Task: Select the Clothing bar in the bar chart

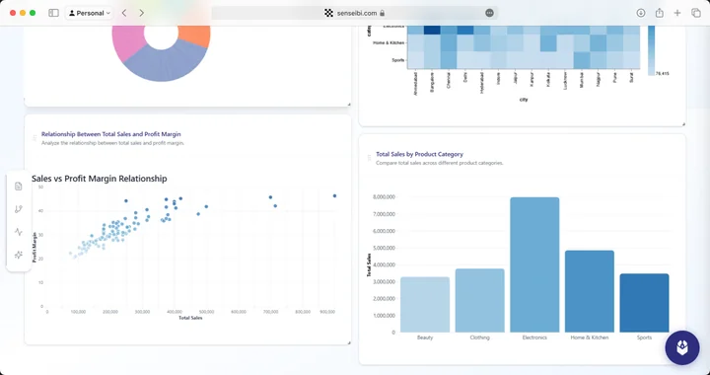Action: point(479,300)
